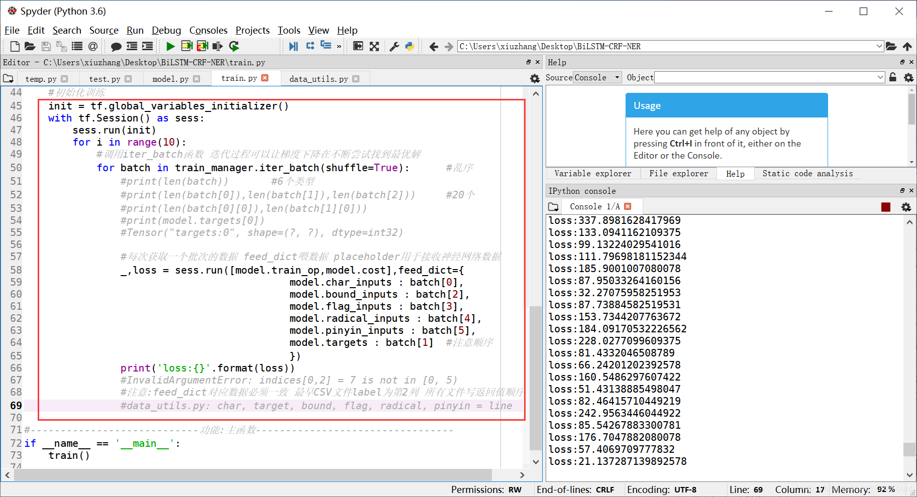
Task: Re-run the last script
Action: click(x=234, y=46)
